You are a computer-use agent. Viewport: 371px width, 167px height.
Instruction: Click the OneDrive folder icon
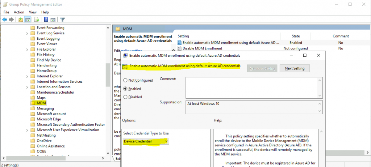tap(33, 141)
